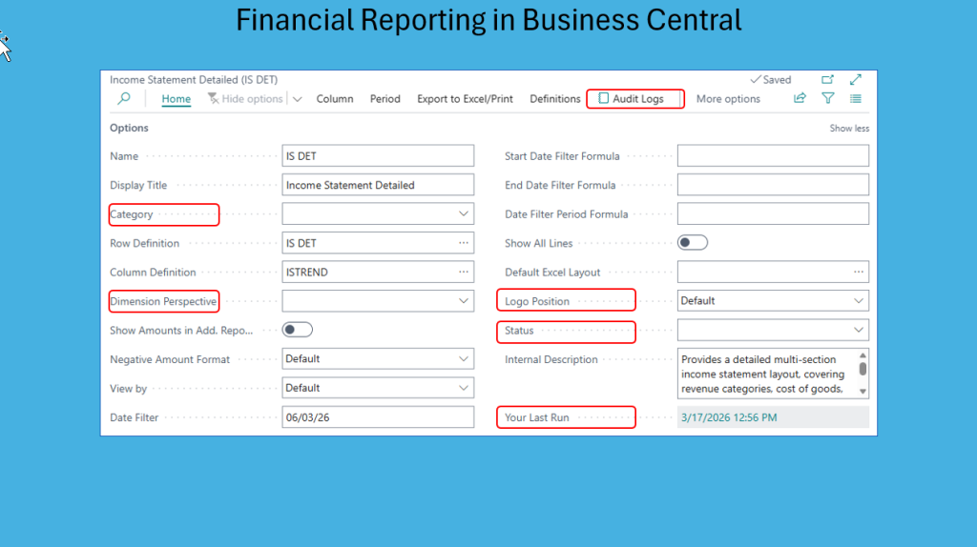Click the Date Filter input field
The height and width of the screenshot is (547, 977).
click(x=378, y=417)
